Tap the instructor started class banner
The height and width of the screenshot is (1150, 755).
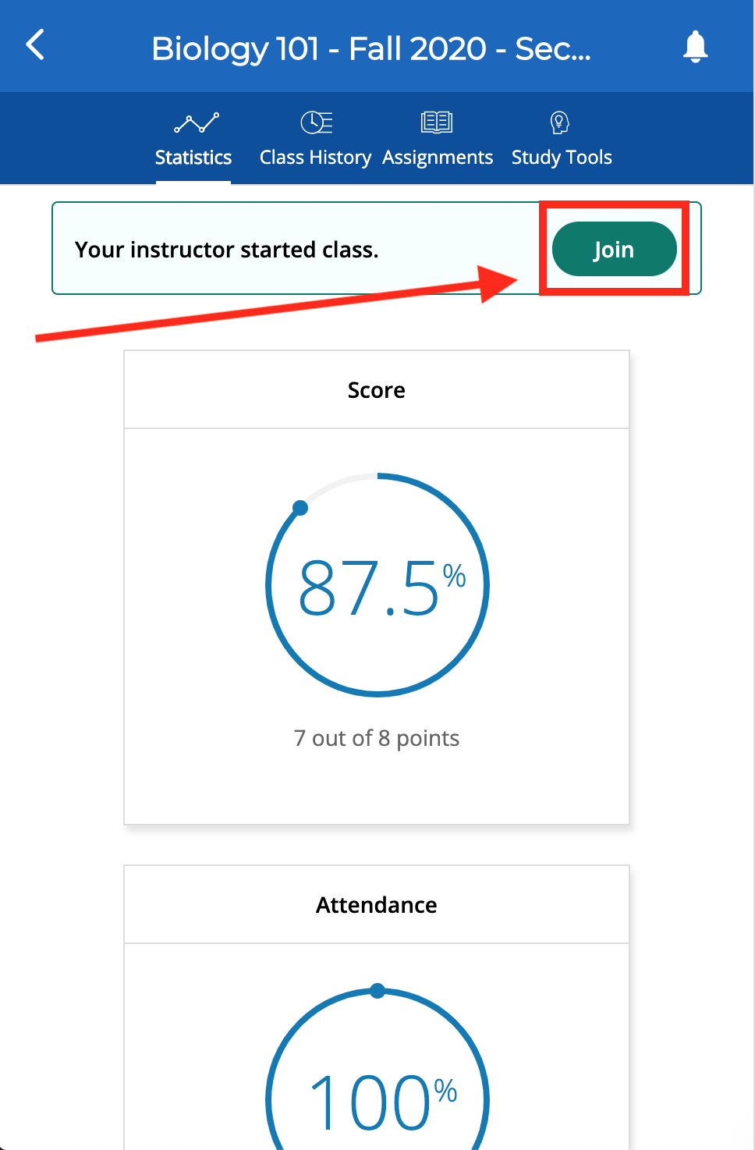(x=226, y=249)
